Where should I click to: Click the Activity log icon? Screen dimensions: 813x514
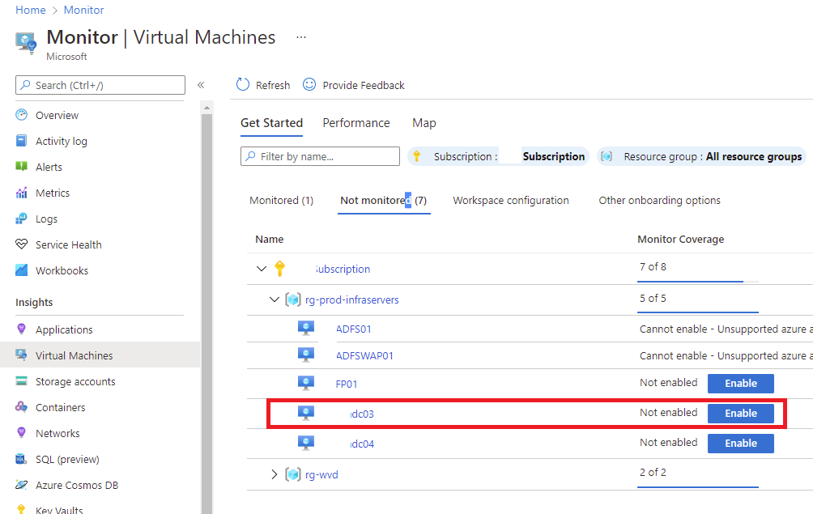tap(21, 140)
